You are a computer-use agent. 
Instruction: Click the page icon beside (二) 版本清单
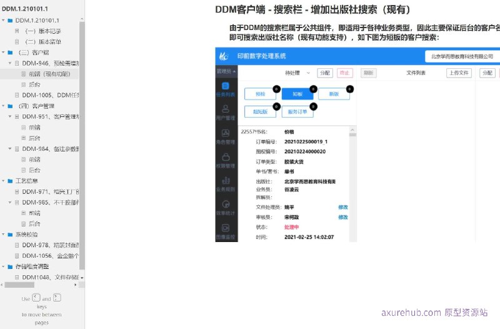coord(17,42)
